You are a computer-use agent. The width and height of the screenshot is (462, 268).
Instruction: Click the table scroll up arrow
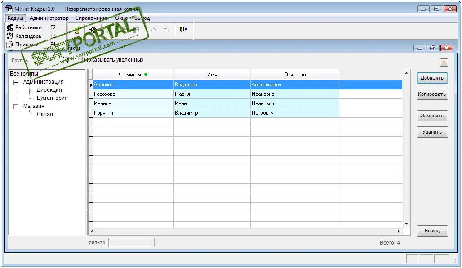tap(406, 73)
